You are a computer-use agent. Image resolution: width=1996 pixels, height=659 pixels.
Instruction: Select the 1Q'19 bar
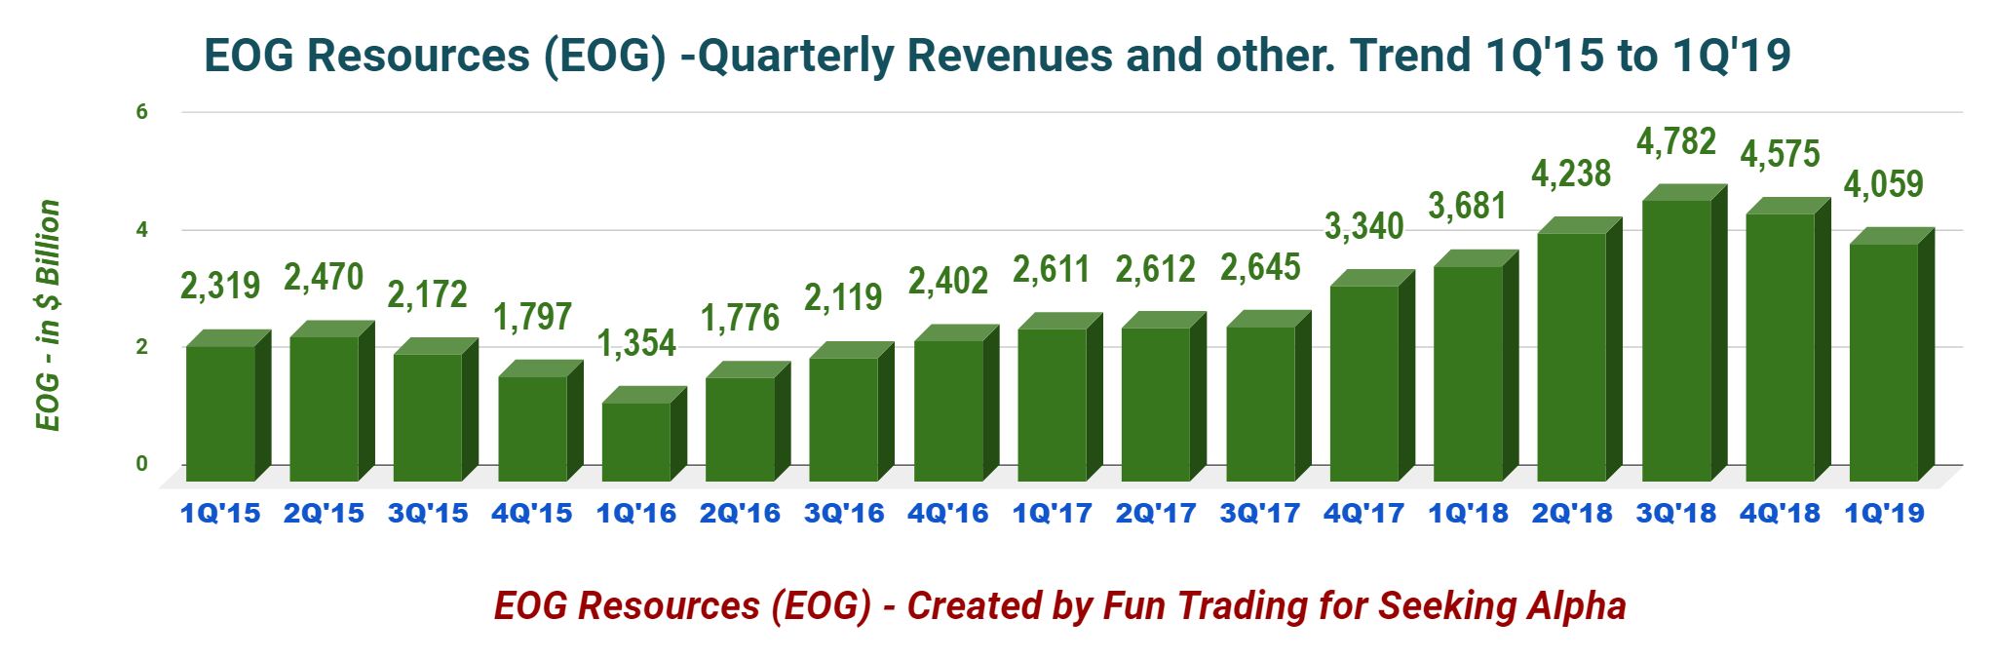click(1892, 354)
